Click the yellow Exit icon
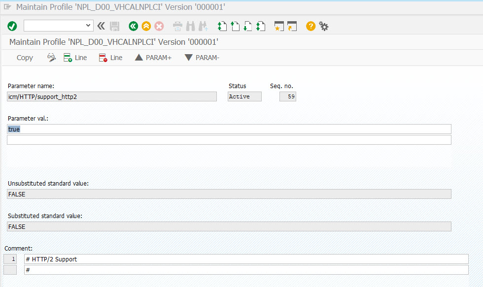 coord(146,26)
